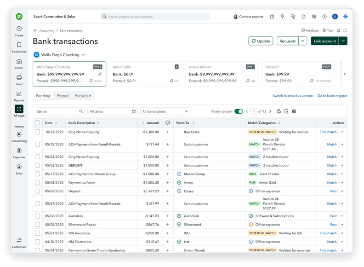Switch to the Pending tab
Screen dimensions: 364x267
tap(43, 96)
